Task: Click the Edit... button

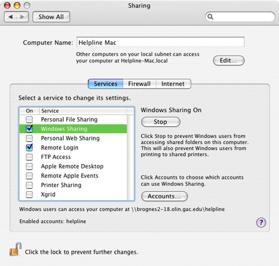Action: [229, 61]
